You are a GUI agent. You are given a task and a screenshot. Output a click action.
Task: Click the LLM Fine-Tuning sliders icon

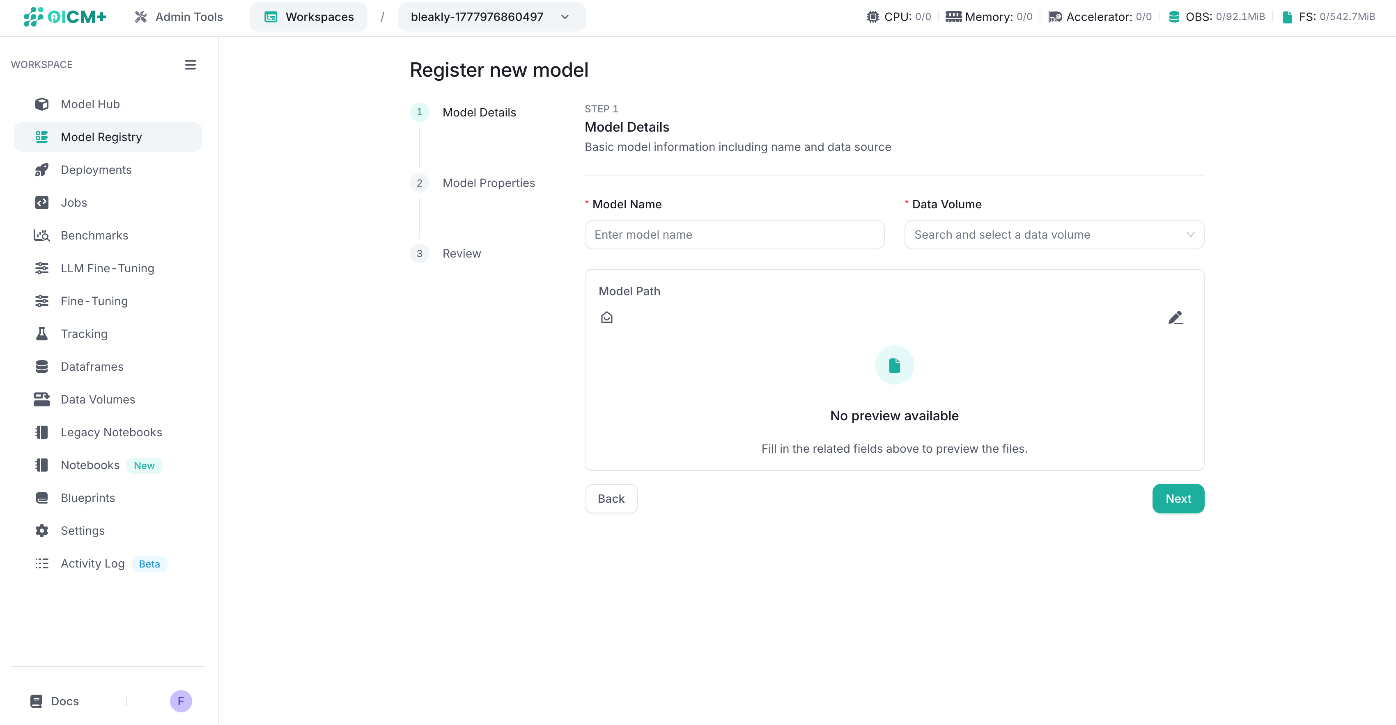[42, 268]
